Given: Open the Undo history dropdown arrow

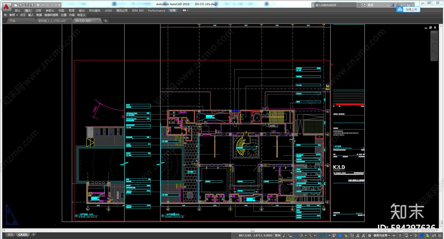Looking at the screenshot, I should pyautogui.click(x=47, y=5).
